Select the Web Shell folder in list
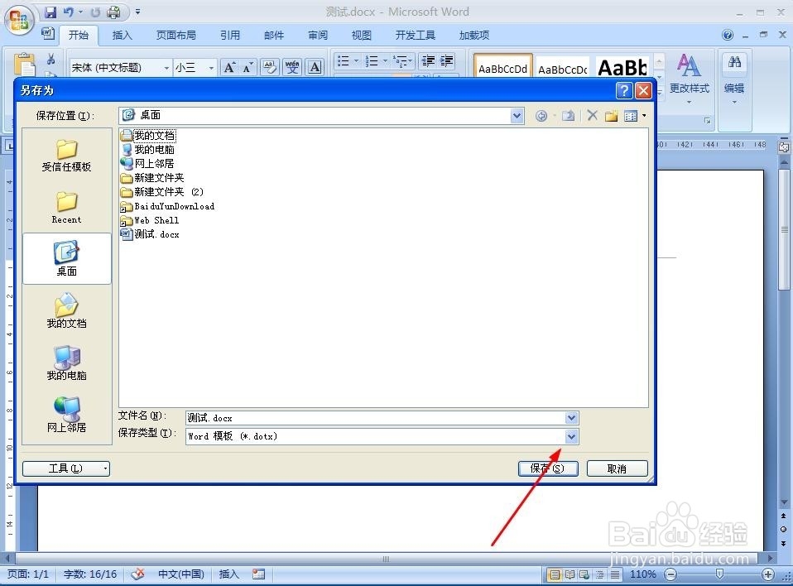The width and height of the screenshot is (793, 586). (150, 220)
